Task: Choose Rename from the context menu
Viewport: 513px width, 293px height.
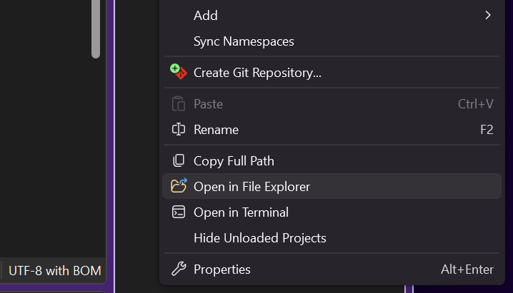Action: (216, 130)
